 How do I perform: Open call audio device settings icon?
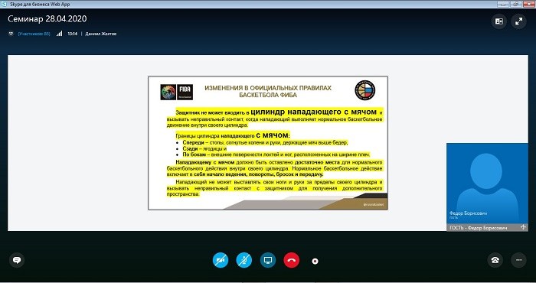(x=495, y=260)
